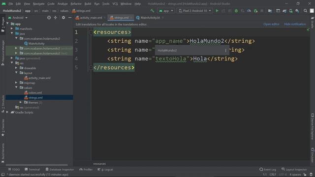Hide the Project panel with minus icon
This screenshot has width=315, height=177.
70,18
